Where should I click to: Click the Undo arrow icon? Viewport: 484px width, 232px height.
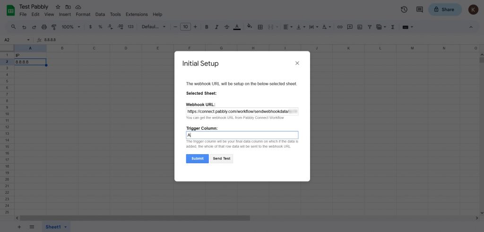(24, 27)
